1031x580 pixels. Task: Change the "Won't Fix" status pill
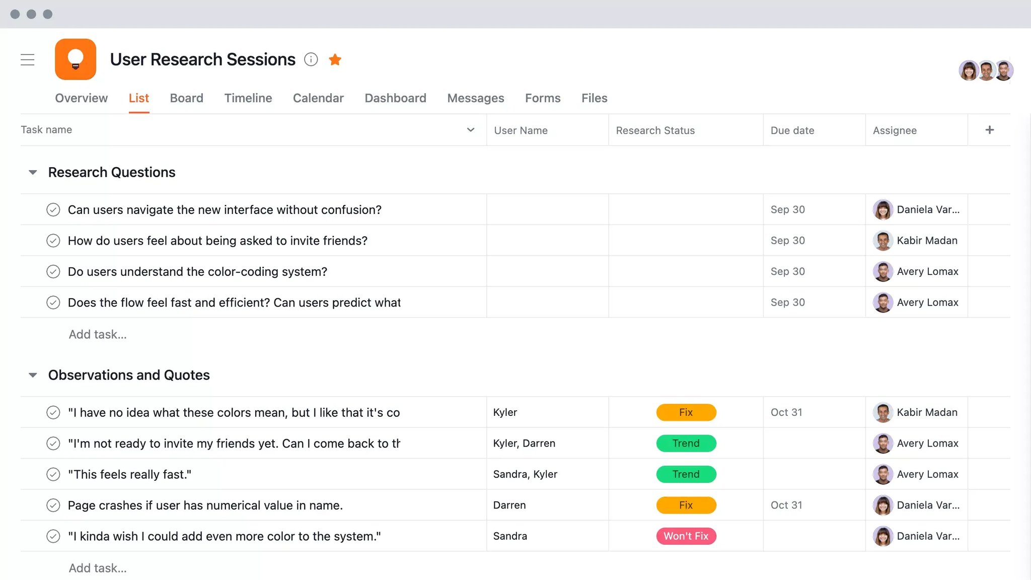tap(686, 536)
